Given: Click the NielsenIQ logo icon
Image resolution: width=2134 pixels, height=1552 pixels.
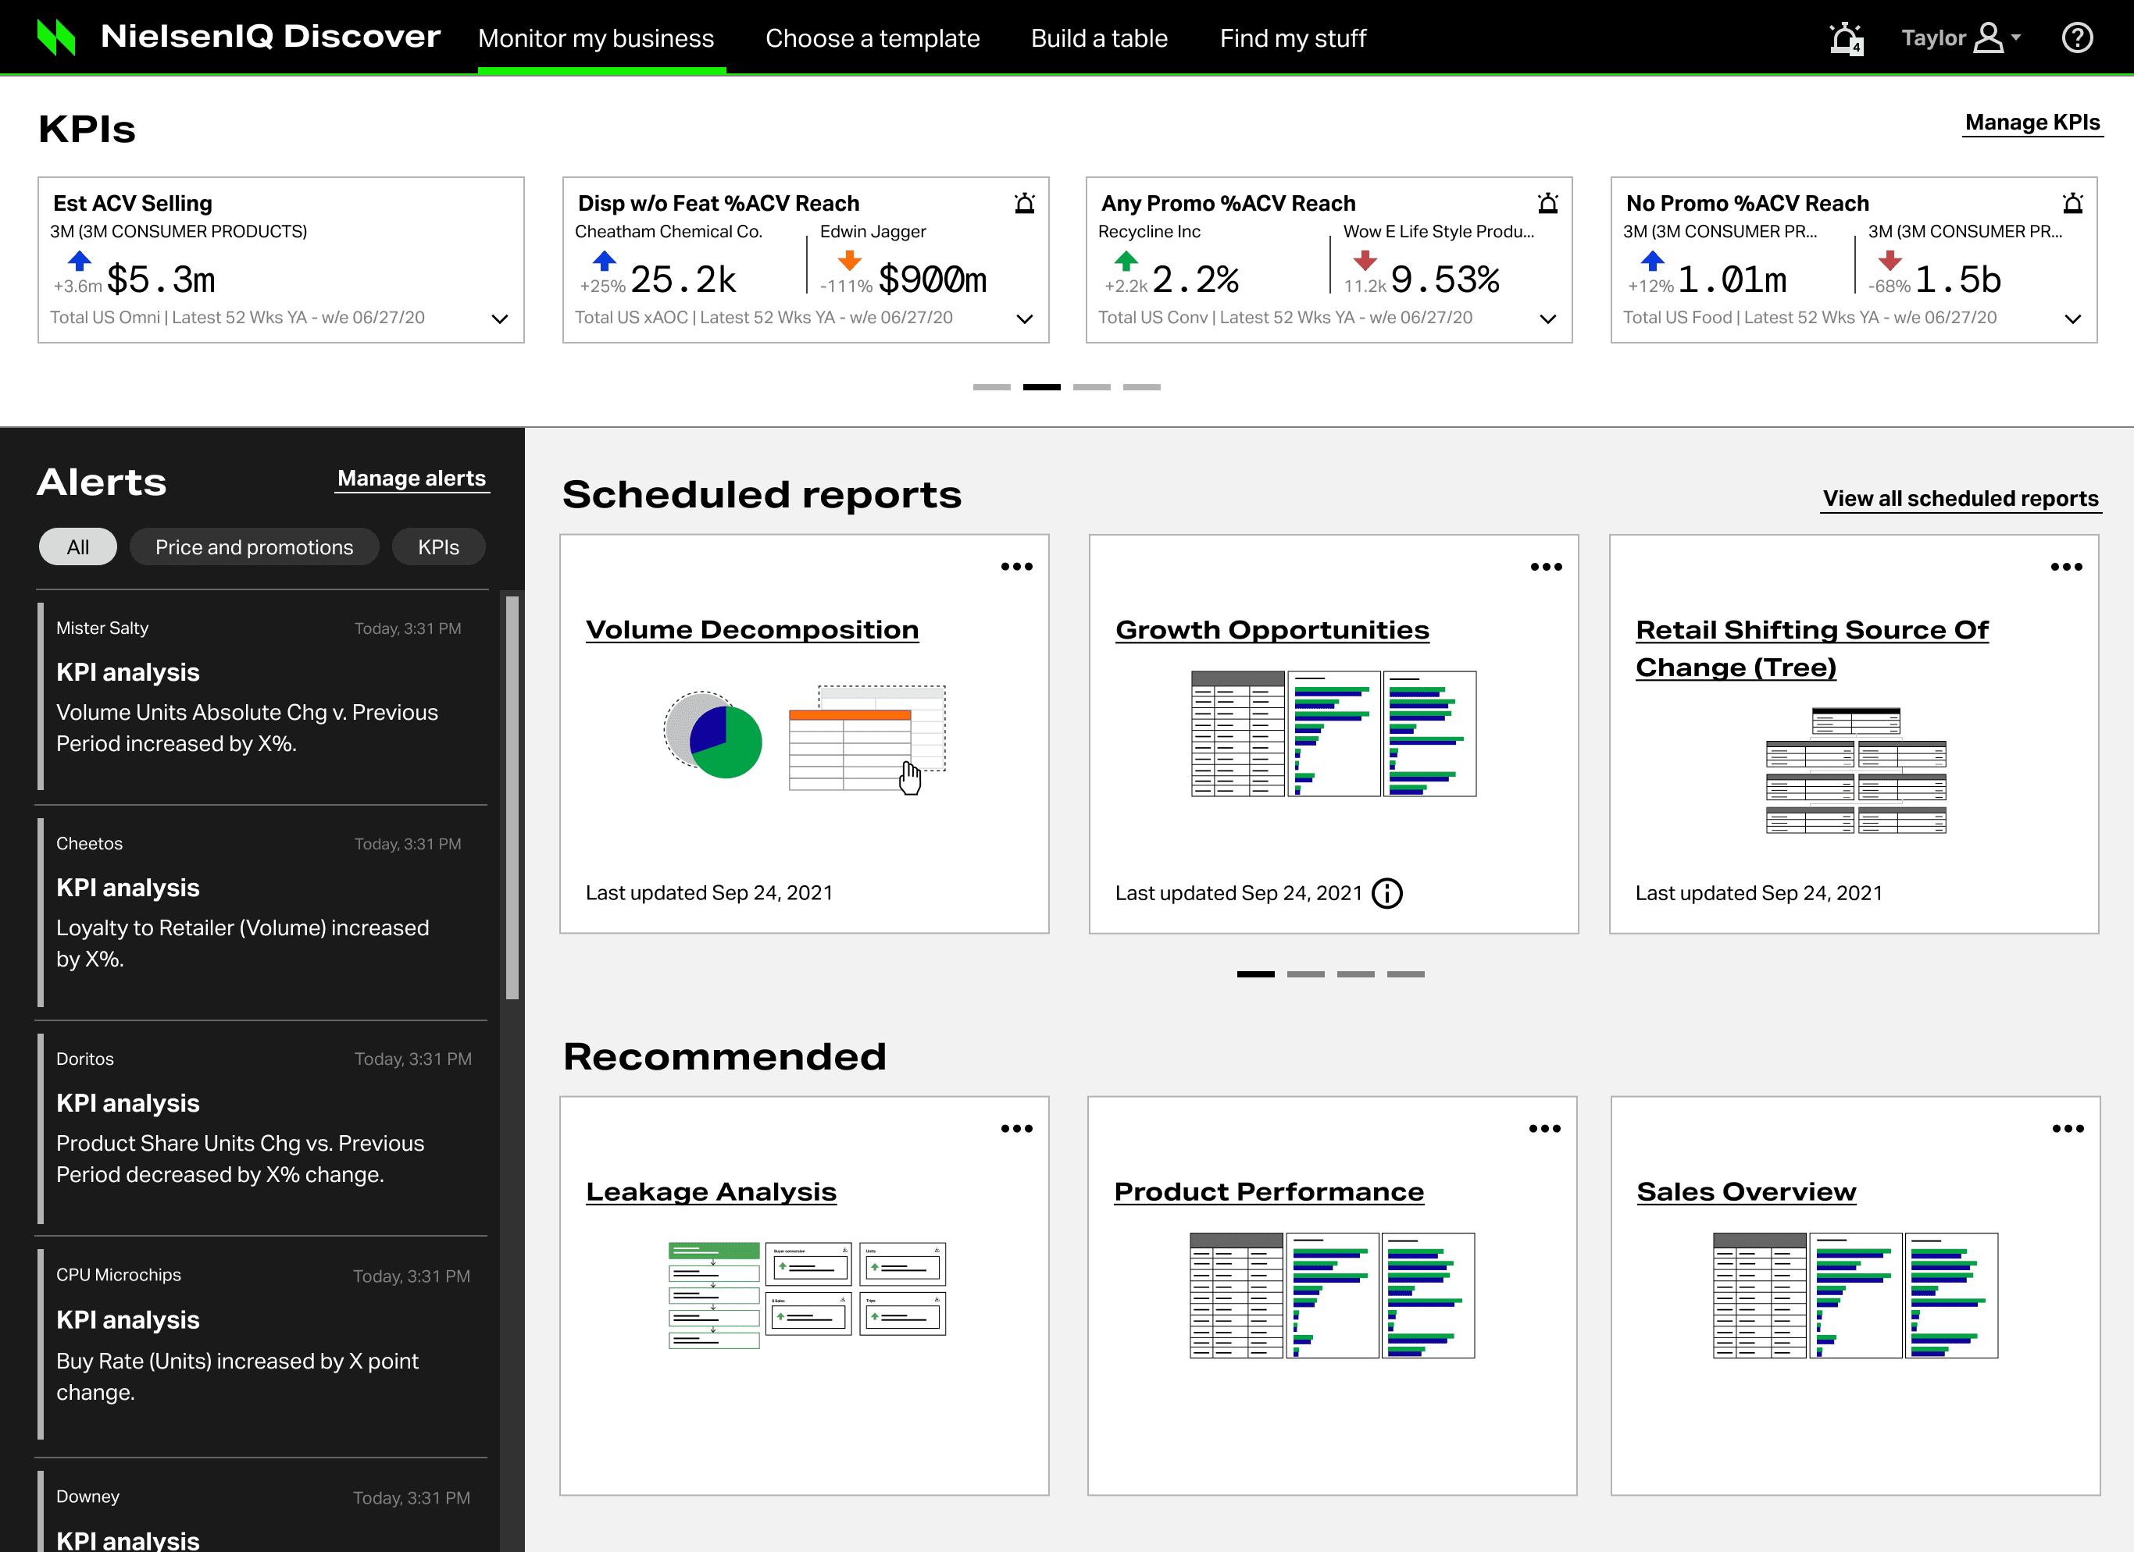Looking at the screenshot, I should 56,37.
